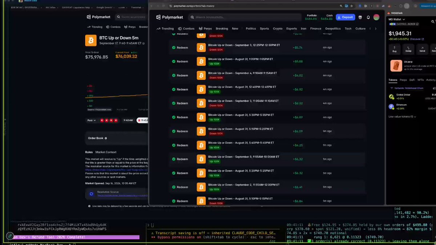Image resolution: width=436 pixels, height=245 pixels.
Task: Copy the wallet address in MetaMask
Action: click(x=417, y=24)
